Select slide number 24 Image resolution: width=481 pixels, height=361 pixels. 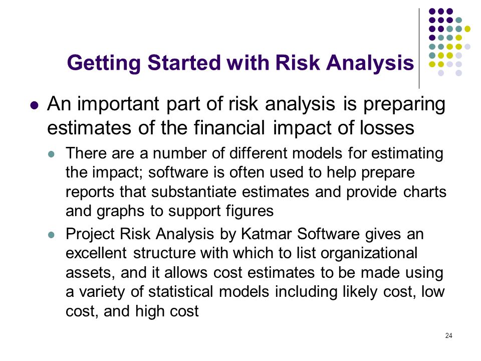pyautogui.click(x=448, y=335)
